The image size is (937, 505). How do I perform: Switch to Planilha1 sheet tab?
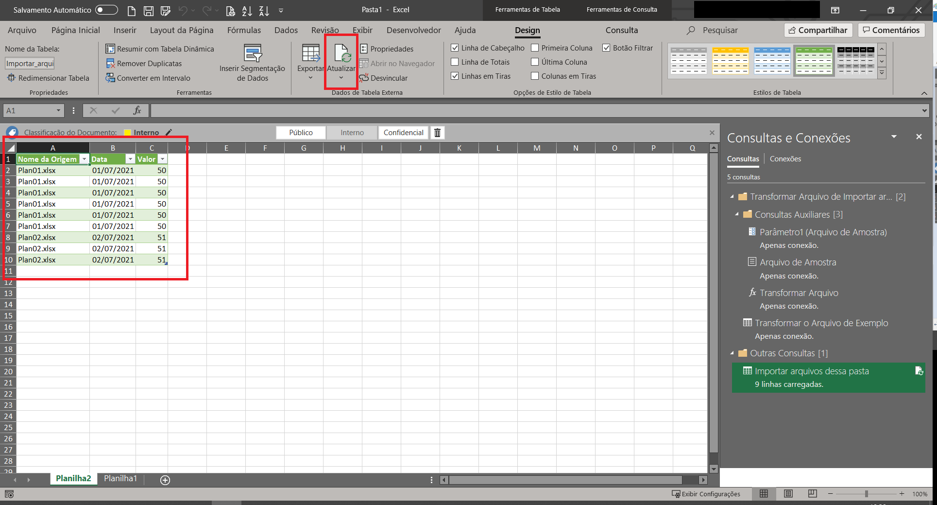click(120, 479)
